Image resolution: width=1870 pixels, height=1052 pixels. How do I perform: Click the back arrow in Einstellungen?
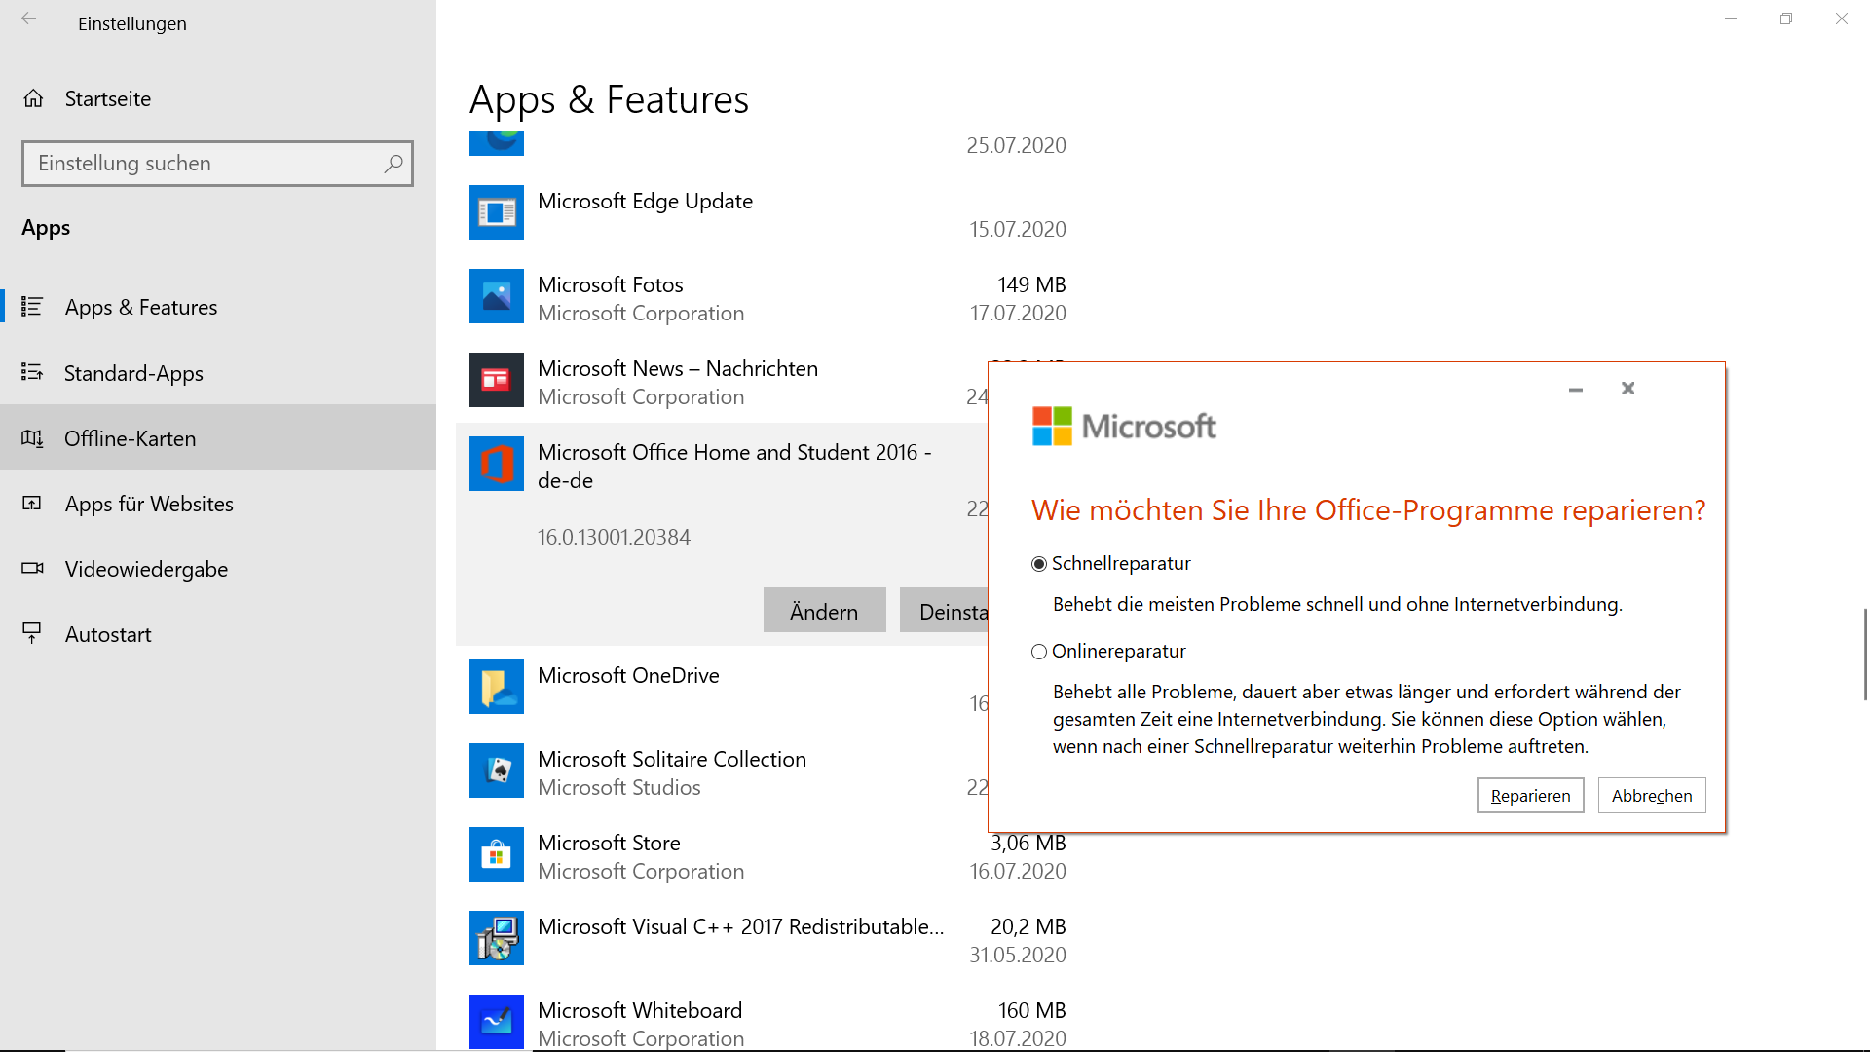point(29,19)
